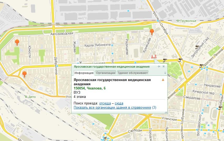Click the проспект Толбухина label
Image resolution: width=224 pixels, height=141 pixels.
pyautogui.click(x=182, y=124)
